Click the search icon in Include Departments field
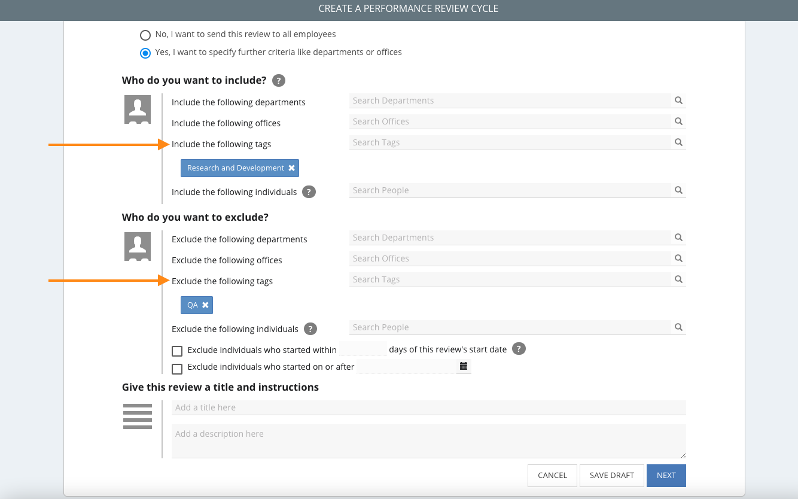The image size is (798, 499). tap(678, 101)
